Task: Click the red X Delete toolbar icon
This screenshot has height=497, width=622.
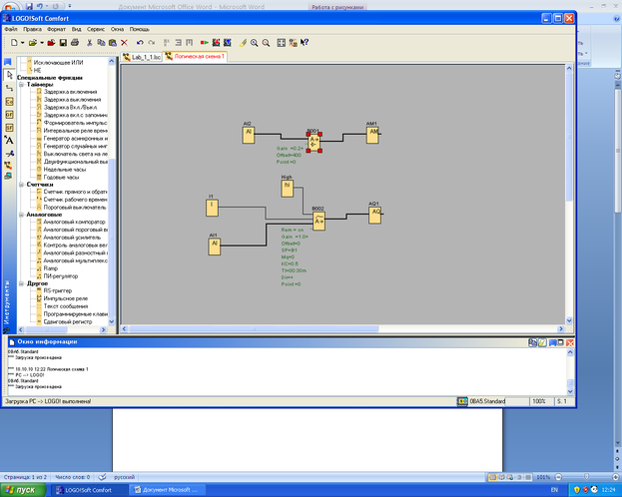Action: click(124, 43)
